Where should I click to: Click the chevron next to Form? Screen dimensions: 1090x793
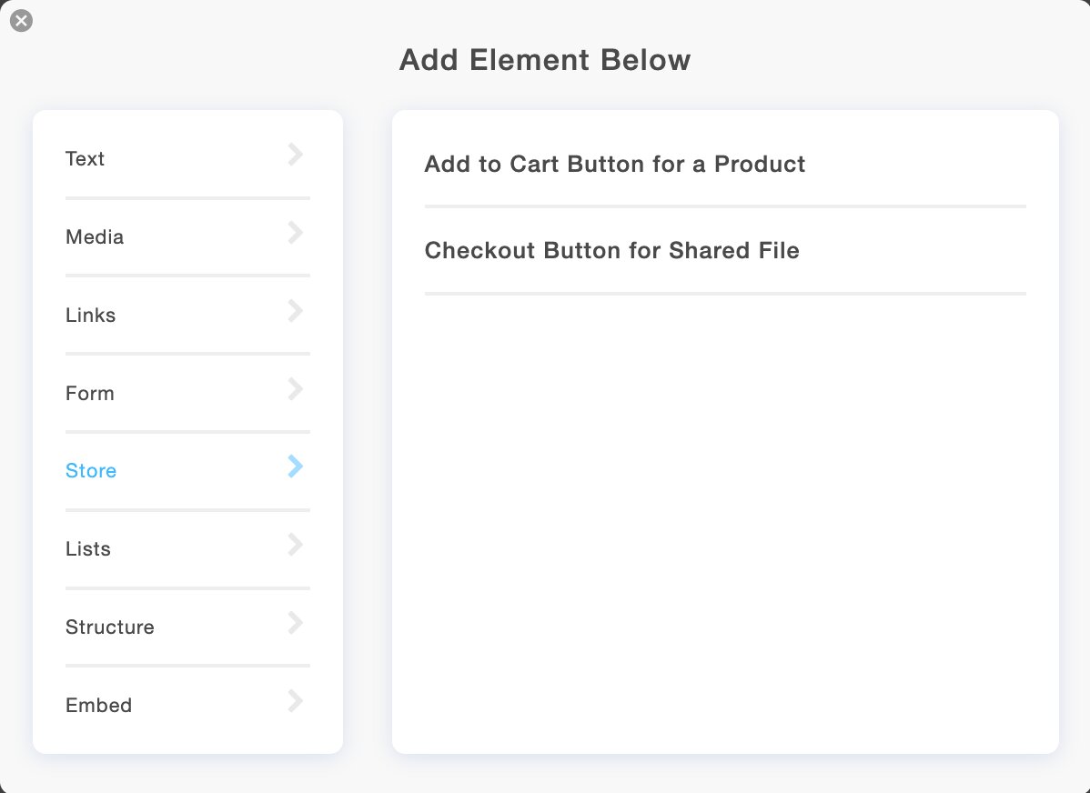[x=296, y=389]
